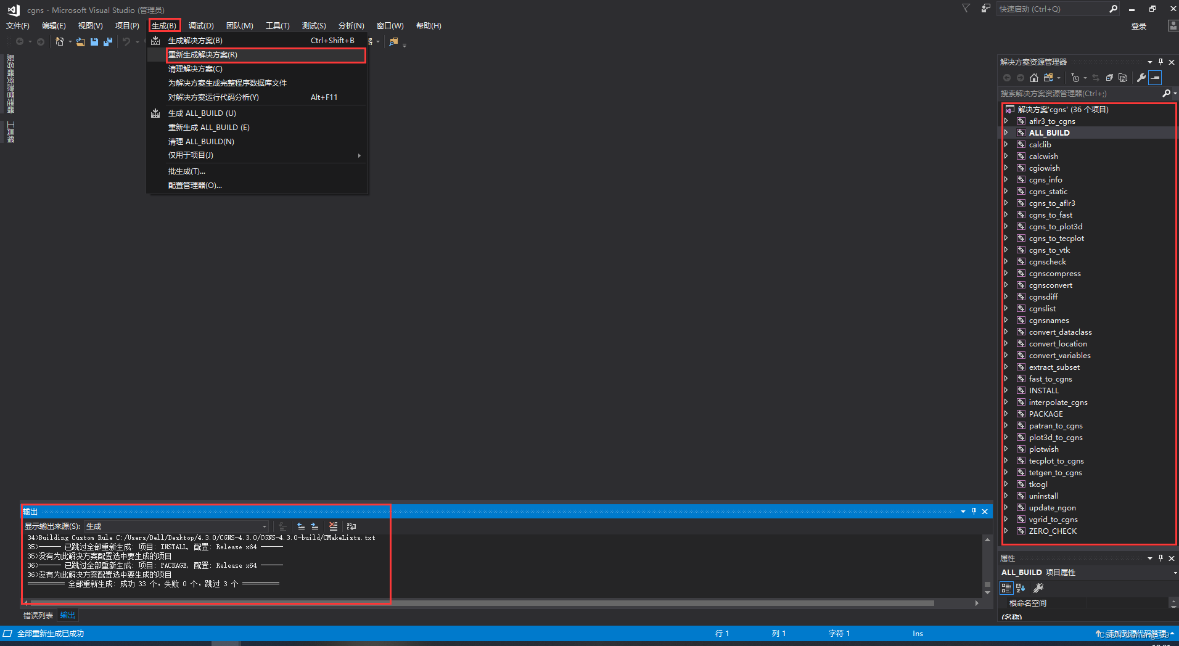Click Collapse All icon in Solution Explorer
The height and width of the screenshot is (646, 1179).
tap(1109, 78)
